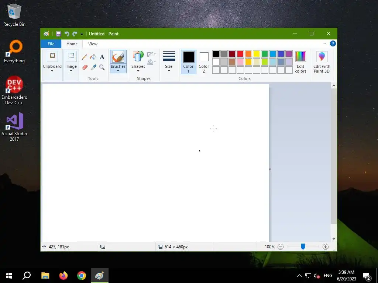Switch to the Home tab
This screenshot has height=283, width=378.
click(x=72, y=44)
